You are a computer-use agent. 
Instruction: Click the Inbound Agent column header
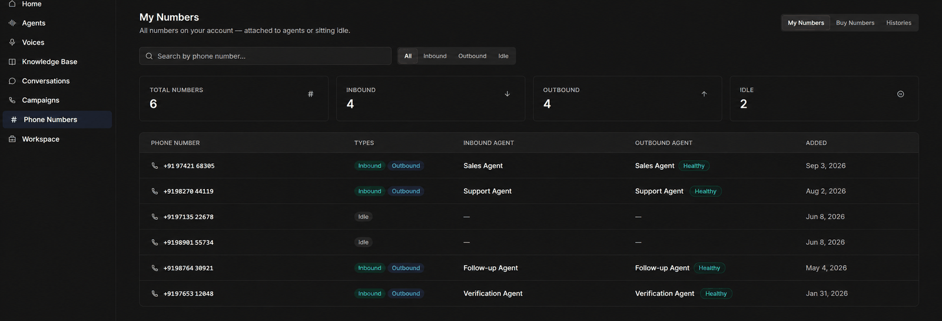(489, 143)
